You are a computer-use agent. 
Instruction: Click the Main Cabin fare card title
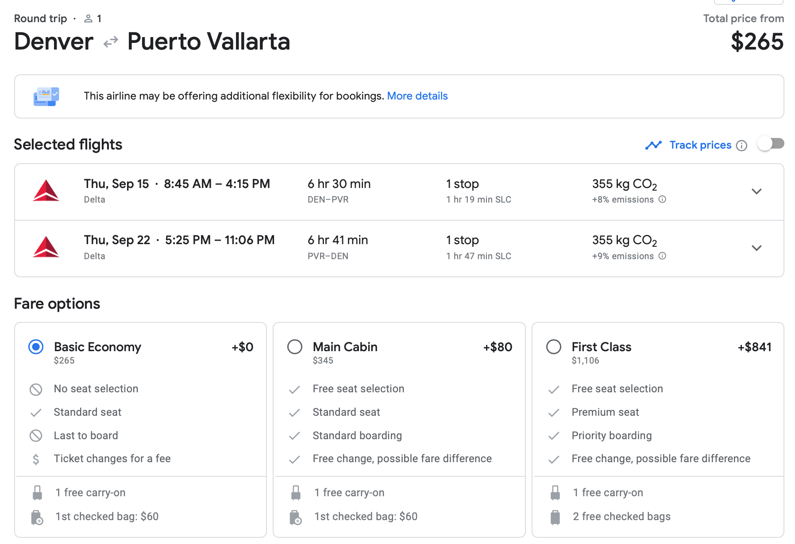point(345,347)
